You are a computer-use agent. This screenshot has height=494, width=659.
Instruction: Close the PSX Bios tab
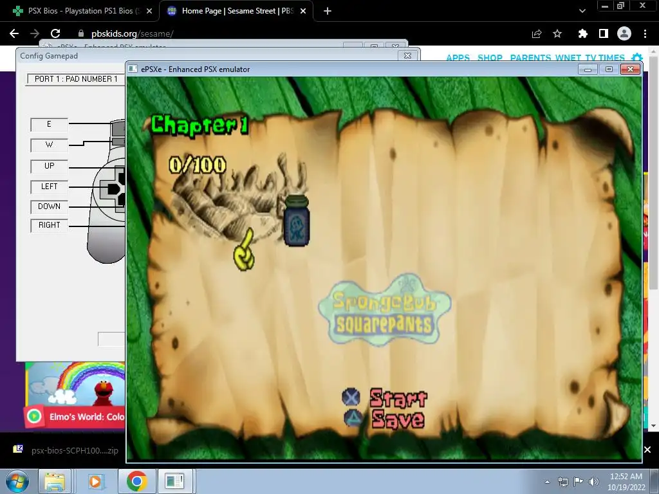click(149, 12)
